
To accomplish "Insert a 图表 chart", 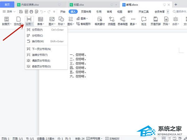I will [82, 19].
